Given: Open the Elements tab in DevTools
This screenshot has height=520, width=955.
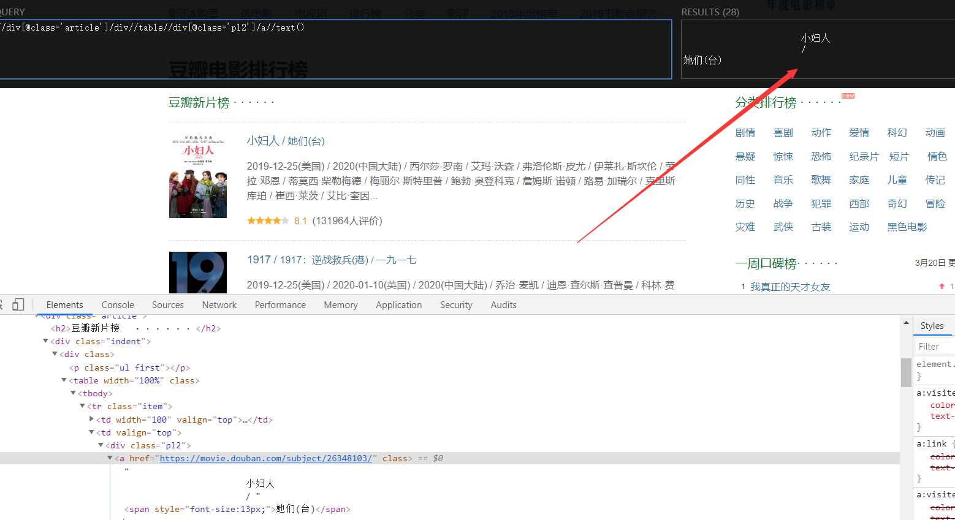Looking at the screenshot, I should tap(64, 305).
